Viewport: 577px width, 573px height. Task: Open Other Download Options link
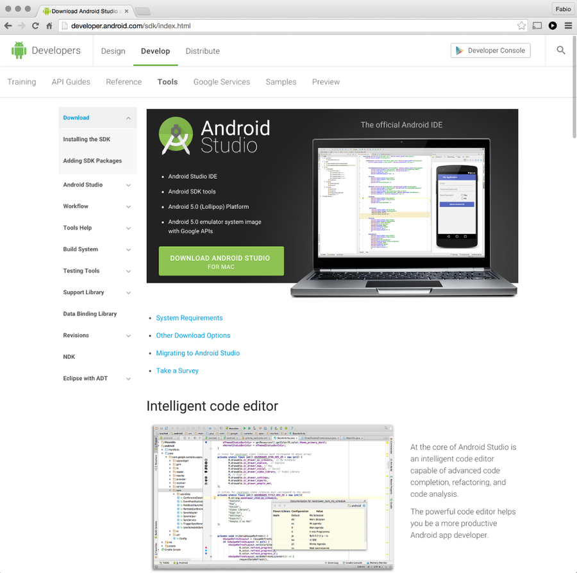193,335
